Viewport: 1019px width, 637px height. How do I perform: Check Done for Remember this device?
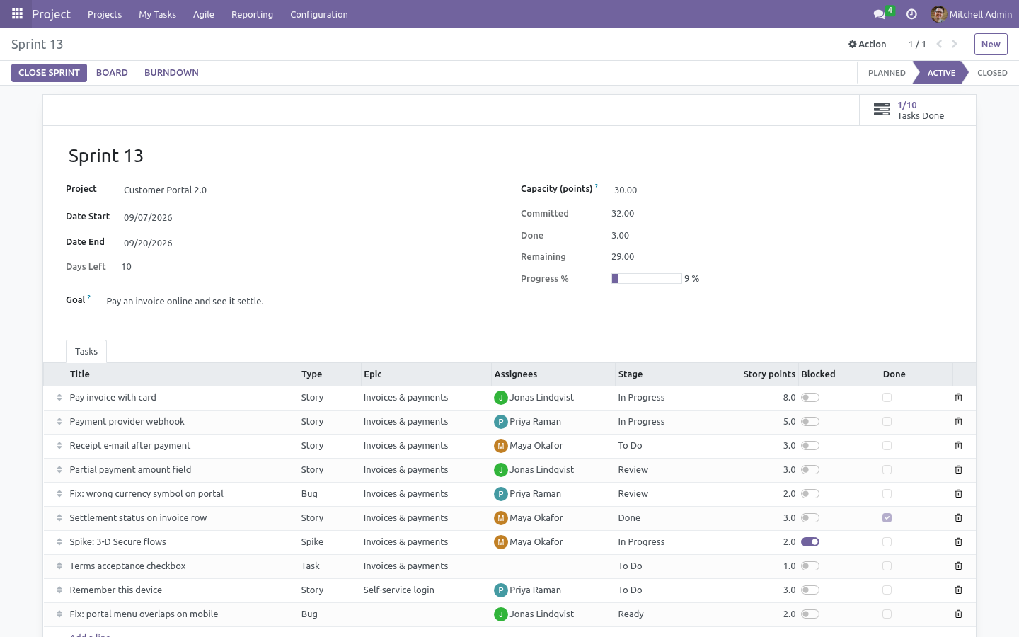click(x=887, y=590)
